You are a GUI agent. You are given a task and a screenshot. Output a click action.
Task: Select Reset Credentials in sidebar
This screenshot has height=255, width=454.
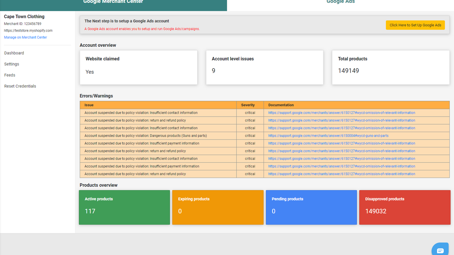(x=20, y=86)
